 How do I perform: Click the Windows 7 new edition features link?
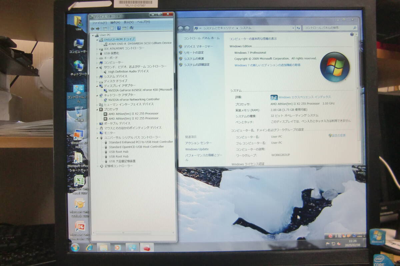tap(267, 65)
